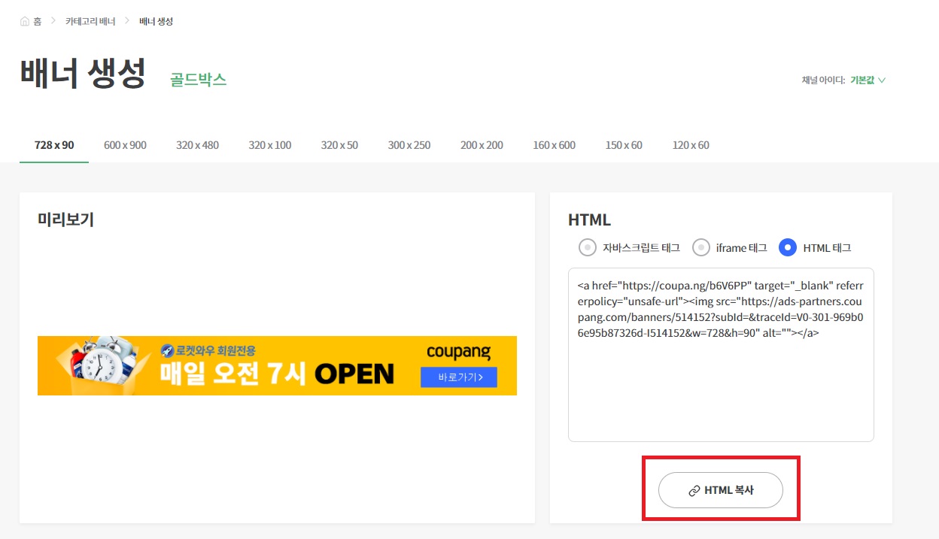Click the home icon in the breadcrumb
Image resolution: width=939 pixels, height=539 pixels.
[x=25, y=21]
